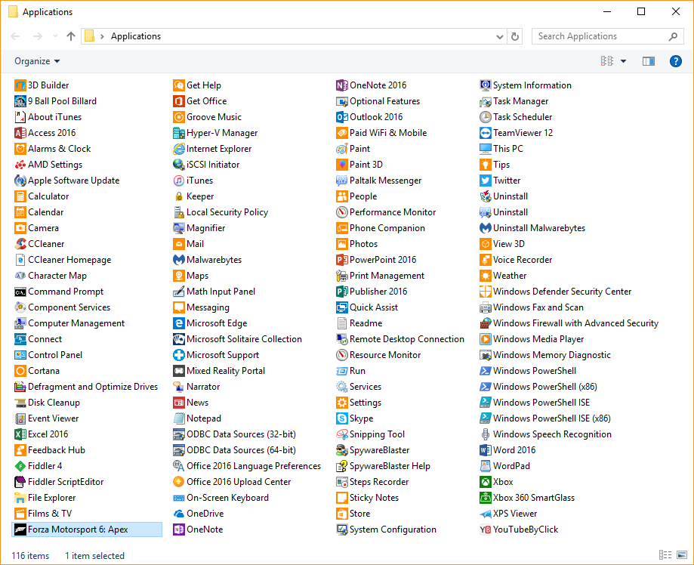The image size is (694, 565).
Task: Launch Calculator
Action: click(43, 196)
